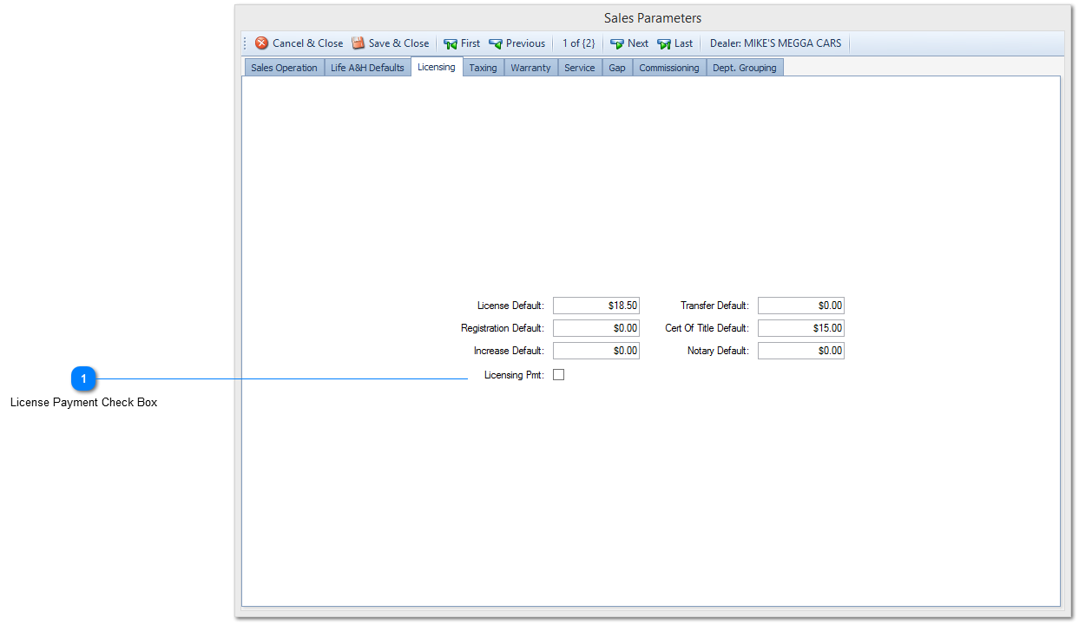Image resolution: width=1079 pixels, height=625 pixels.
Task: Open the Service tab
Action: (x=580, y=68)
